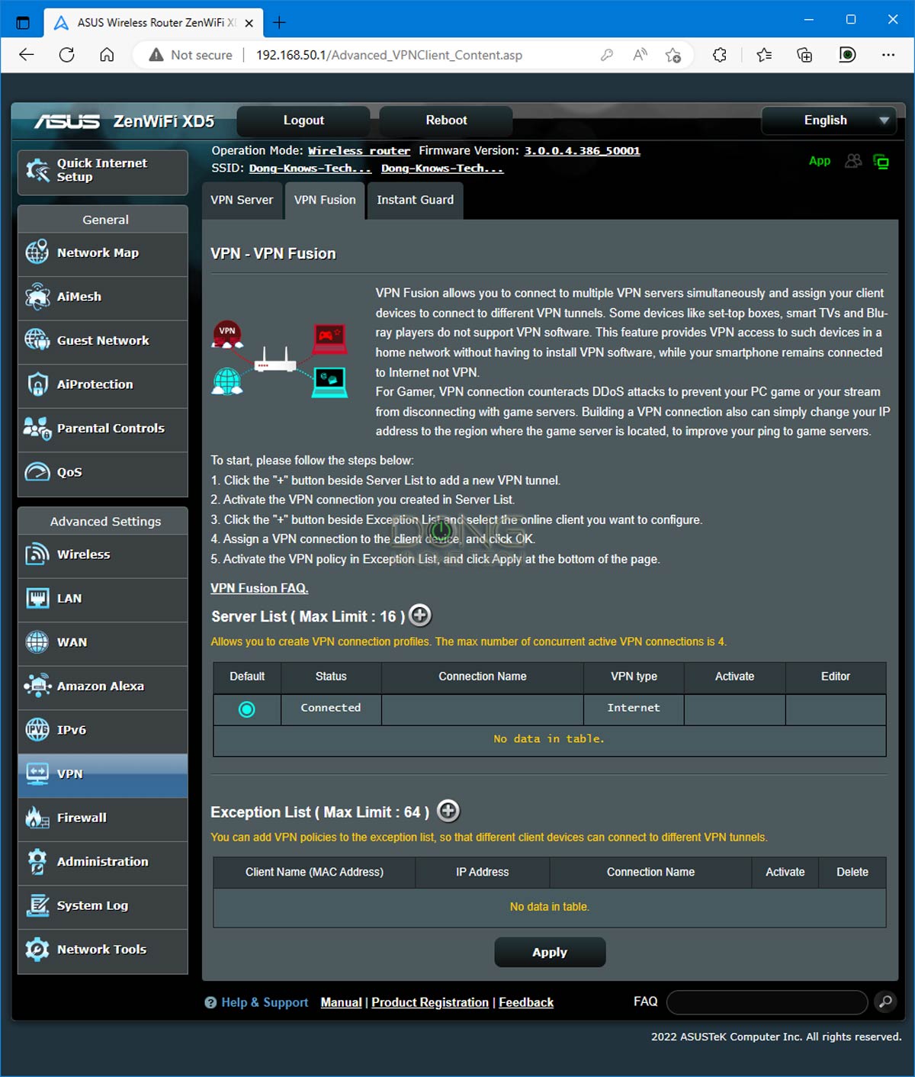Open the Feedback link
The height and width of the screenshot is (1077, 915).
(526, 1002)
